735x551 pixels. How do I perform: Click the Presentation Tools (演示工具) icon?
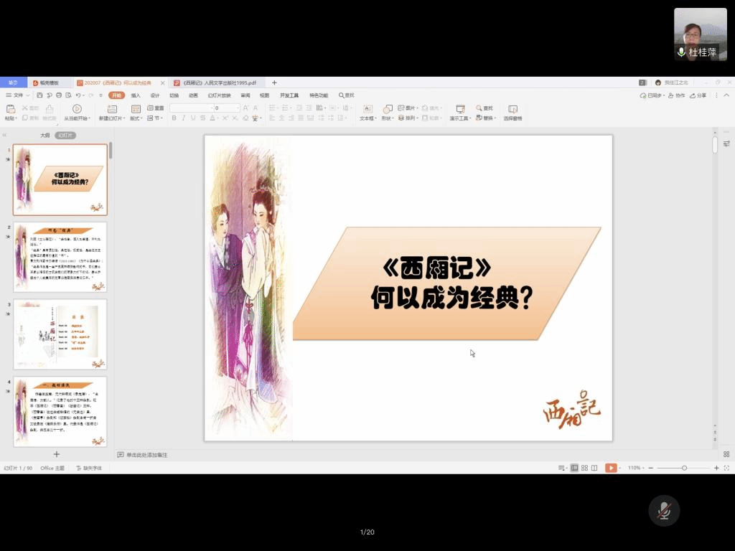pyautogui.click(x=460, y=109)
